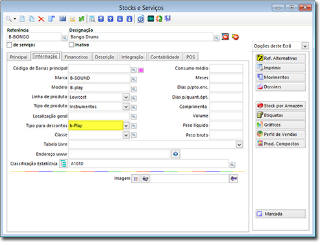This screenshot has width=322, height=245.
Task: Click the Ref. Alternativas button
Action: coord(280,58)
